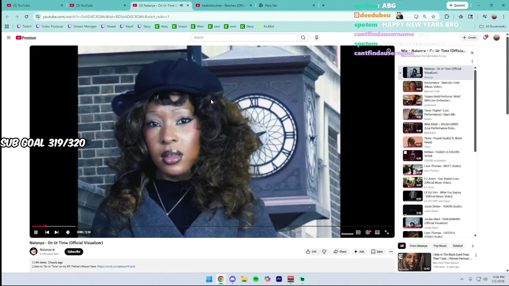Open KickBot bookmark
This screenshot has width=509, height=286.
pos(266,27)
